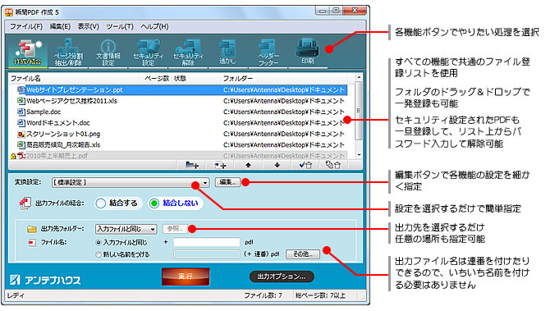This screenshot has height=311, width=550.
Task: Open the ファイル(F) menu
Action: [x=26, y=26]
